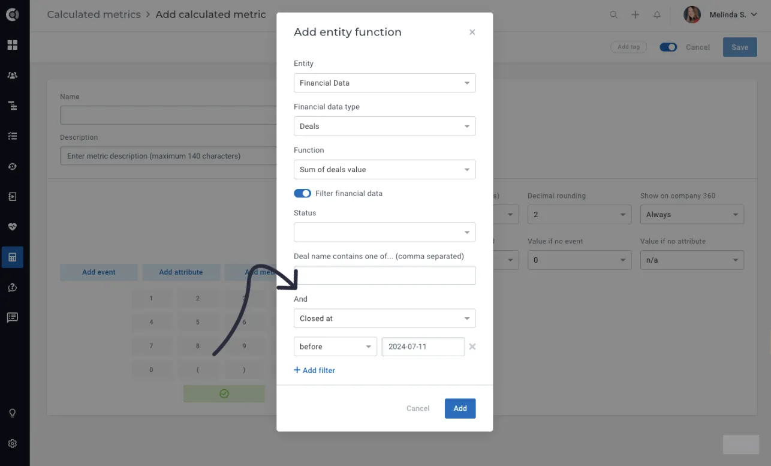Open the 'before' operator dropdown
Screen dimensions: 771x466
pos(335,347)
